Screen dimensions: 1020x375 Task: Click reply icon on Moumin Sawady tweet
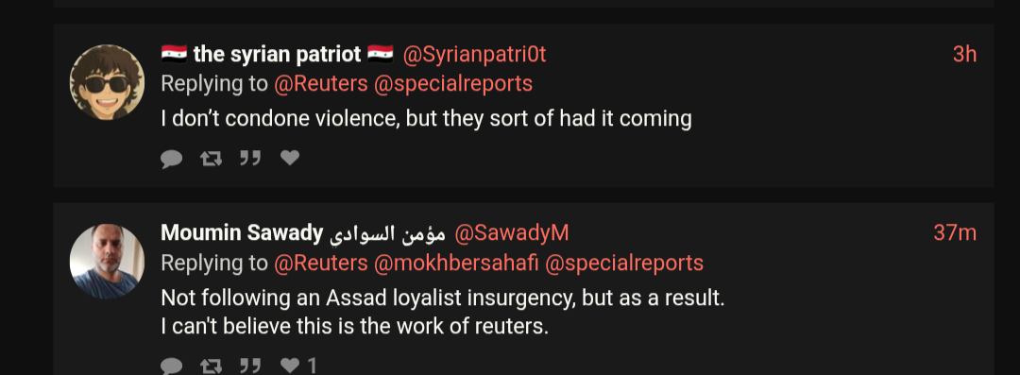click(172, 366)
